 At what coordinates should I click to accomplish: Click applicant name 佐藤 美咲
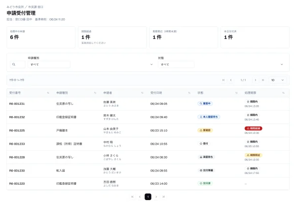point(110,102)
